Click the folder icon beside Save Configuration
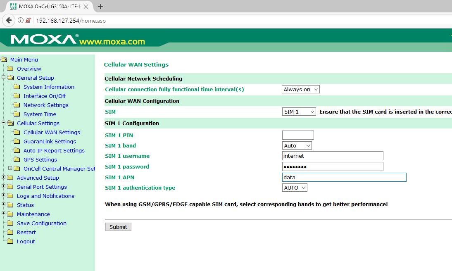Screen dimensions: 452x271 (x=10, y=223)
